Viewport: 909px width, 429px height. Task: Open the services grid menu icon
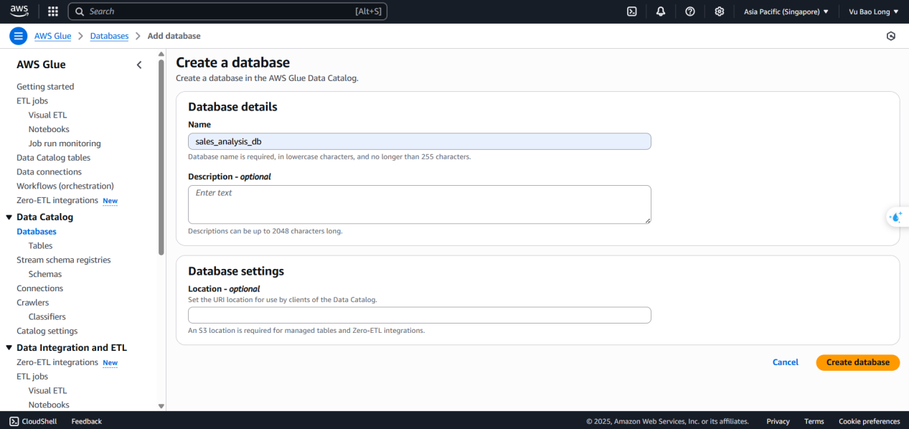click(53, 11)
